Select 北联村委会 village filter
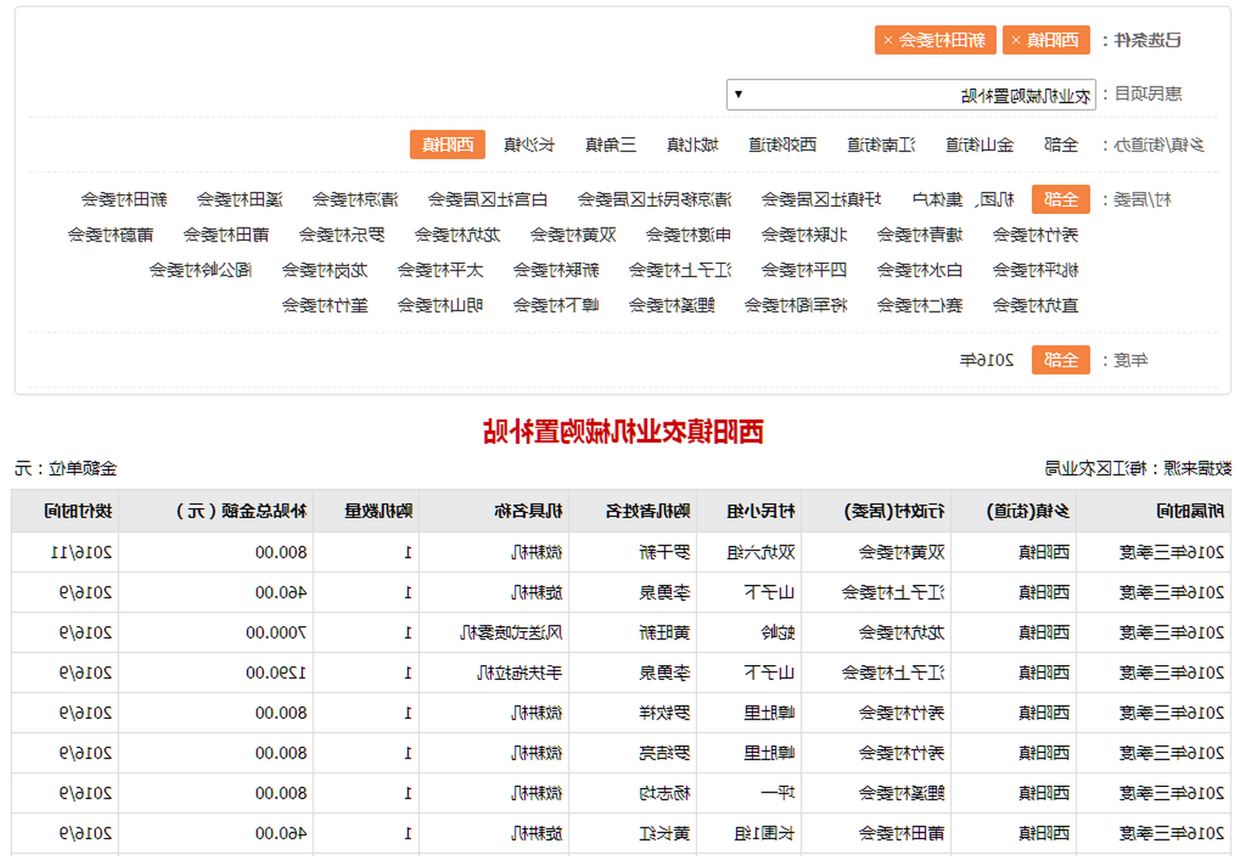Image resolution: width=1241 pixels, height=856 pixels. (804, 235)
